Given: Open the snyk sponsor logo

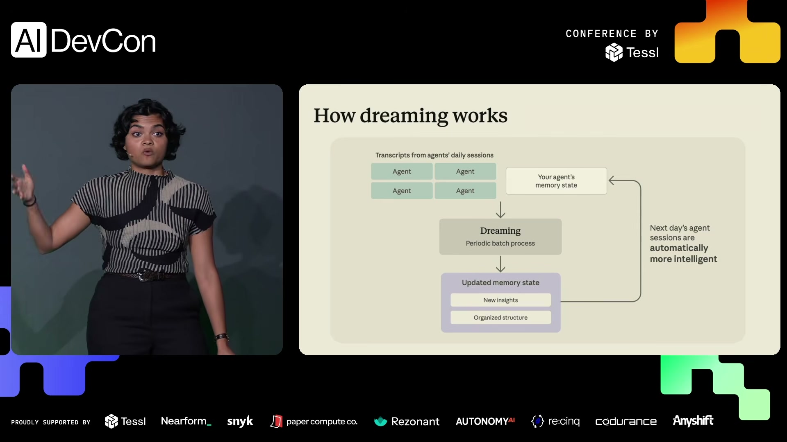Looking at the screenshot, I should [240, 422].
